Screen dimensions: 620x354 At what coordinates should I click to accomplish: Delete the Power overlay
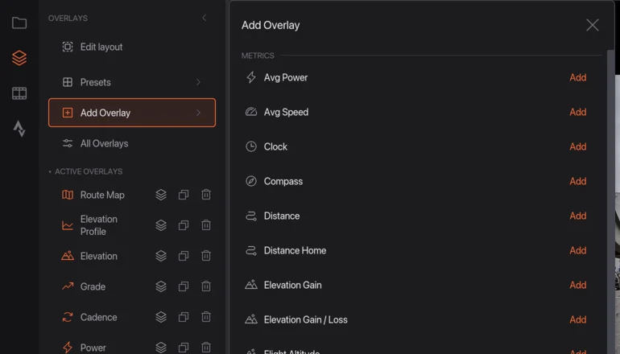206,348
